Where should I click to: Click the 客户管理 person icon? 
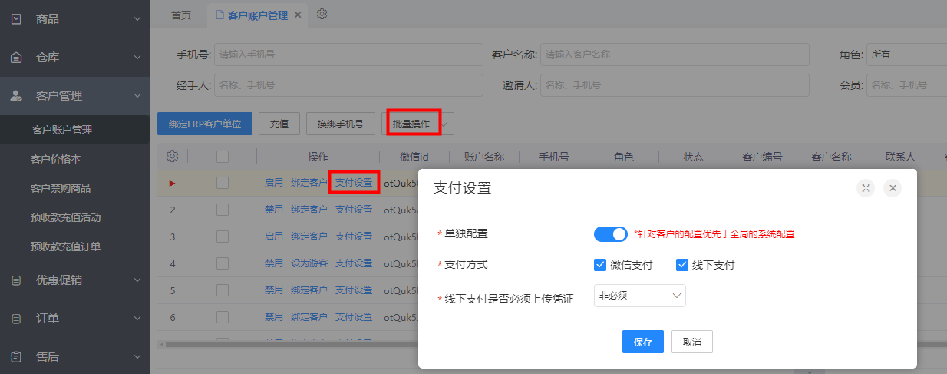[x=16, y=96]
